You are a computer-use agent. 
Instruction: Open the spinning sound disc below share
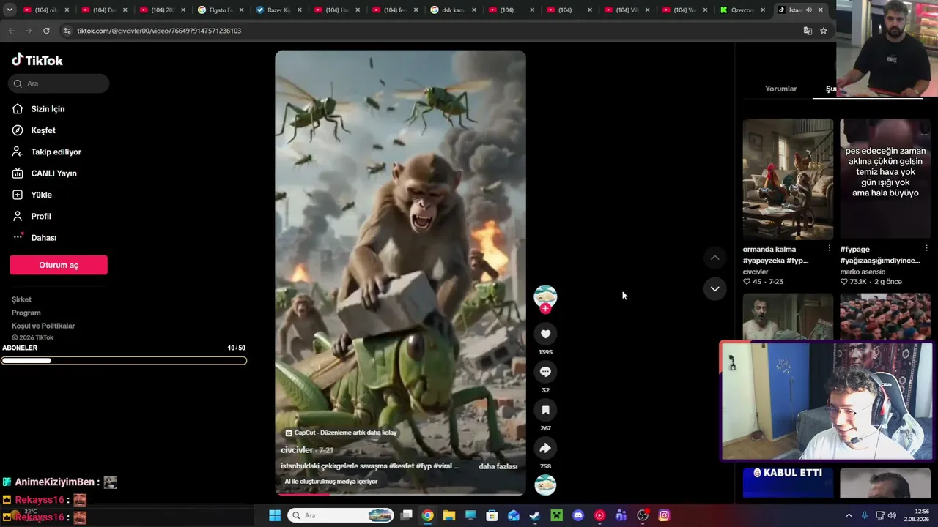[x=545, y=485]
